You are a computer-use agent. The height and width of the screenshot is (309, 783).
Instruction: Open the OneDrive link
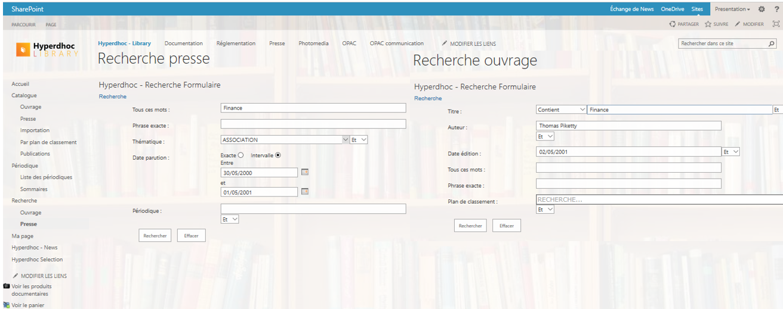(673, 9)
